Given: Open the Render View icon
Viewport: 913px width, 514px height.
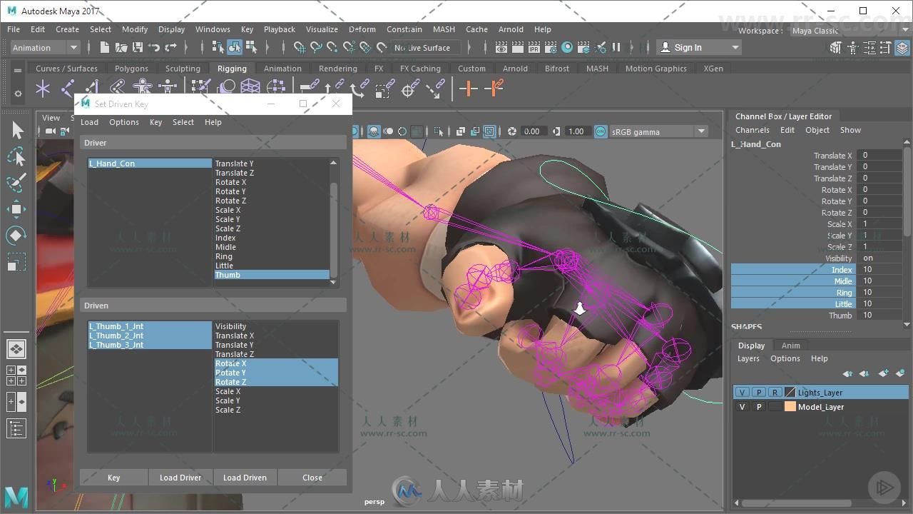Looking at the screenshot, I should pos(501,47).
